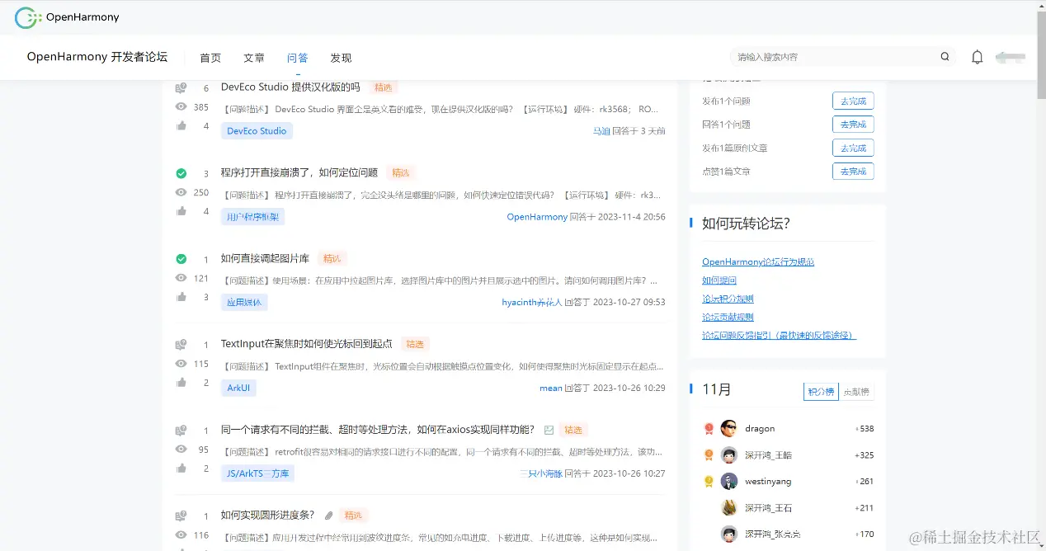Viewport: 1046px width, 551px height.
Task: Open the axios interceptor question title
Action: click(x=378, y=430)
